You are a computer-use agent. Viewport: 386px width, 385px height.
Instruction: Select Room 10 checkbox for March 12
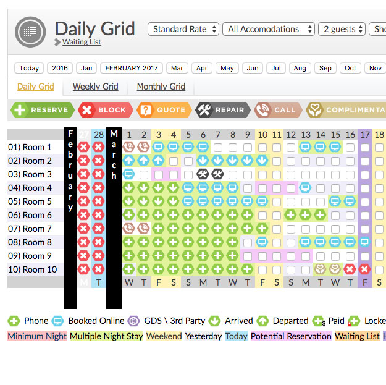click(x=291, y=269)
